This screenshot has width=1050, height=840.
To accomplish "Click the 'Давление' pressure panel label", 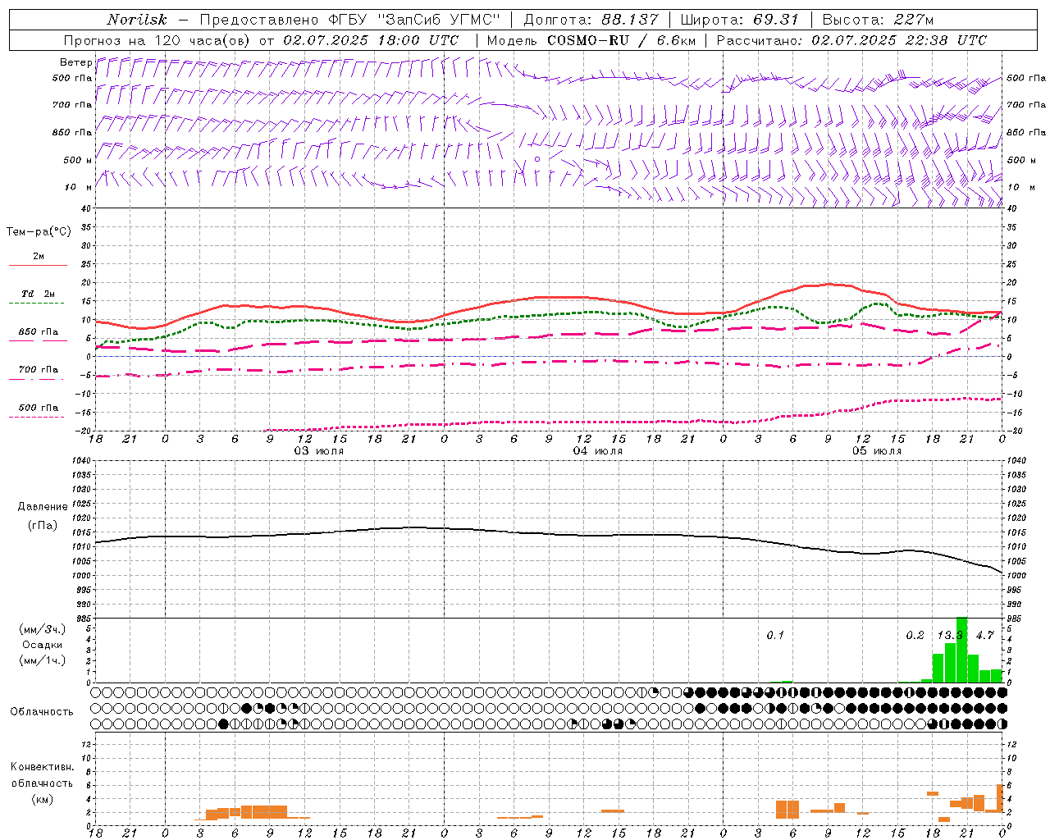I will 43,507.
